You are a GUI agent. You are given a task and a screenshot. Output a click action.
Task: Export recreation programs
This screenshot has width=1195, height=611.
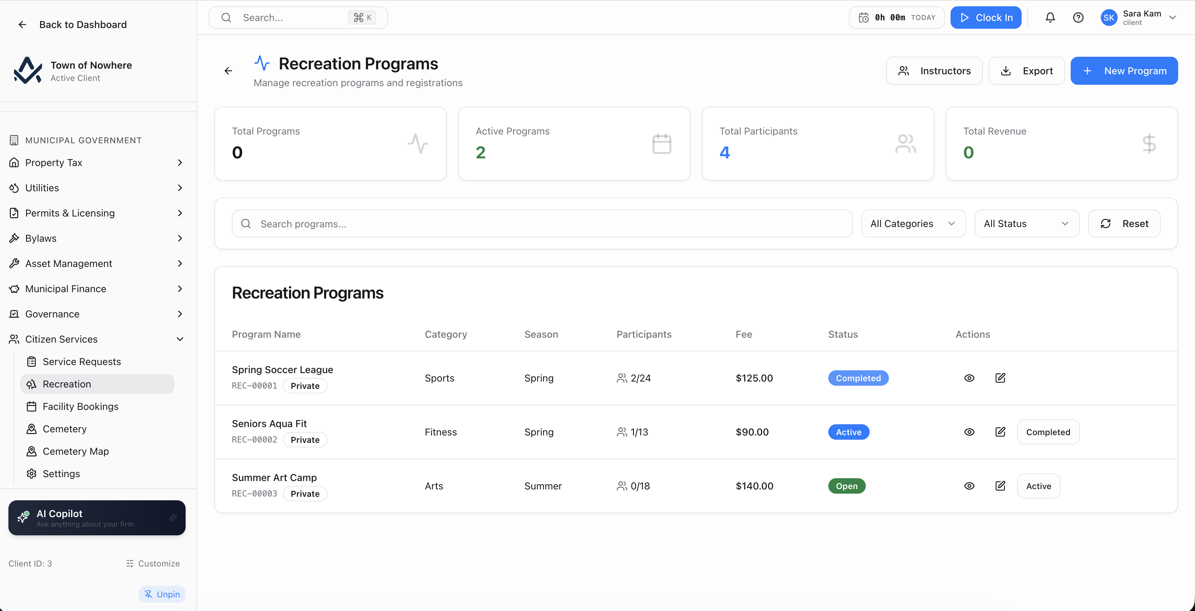pos(1026,70)
